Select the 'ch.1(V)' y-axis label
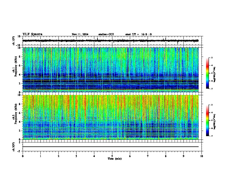227x175 pixels. tap(13, 41)
